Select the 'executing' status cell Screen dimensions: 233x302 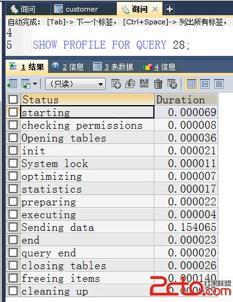(88, 214)
